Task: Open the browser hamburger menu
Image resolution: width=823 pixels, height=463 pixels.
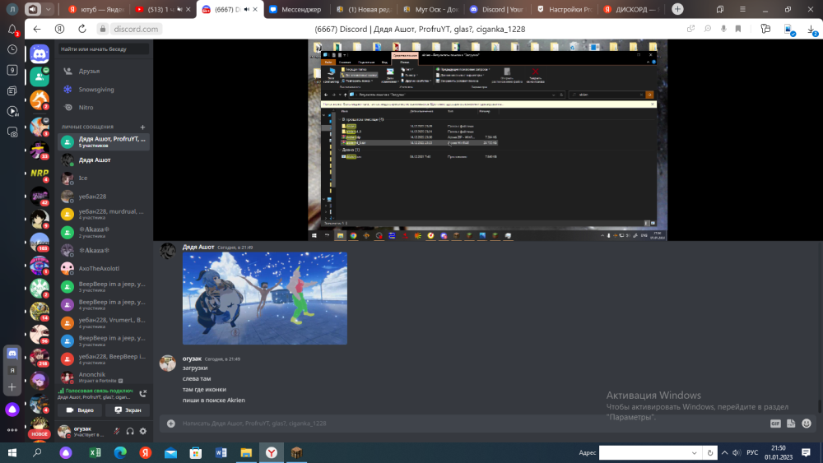Action: click(742, 9)
